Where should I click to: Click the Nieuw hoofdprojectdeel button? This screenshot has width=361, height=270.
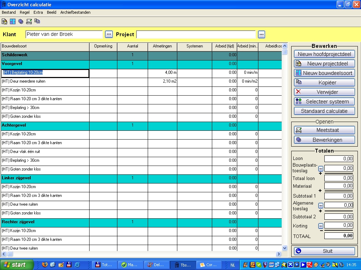(x=324, y=54)
